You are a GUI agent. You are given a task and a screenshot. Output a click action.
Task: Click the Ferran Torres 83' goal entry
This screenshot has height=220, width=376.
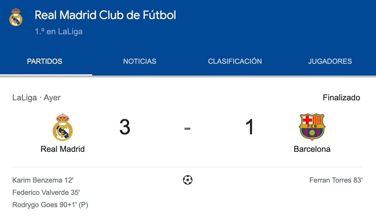[336, 180]
